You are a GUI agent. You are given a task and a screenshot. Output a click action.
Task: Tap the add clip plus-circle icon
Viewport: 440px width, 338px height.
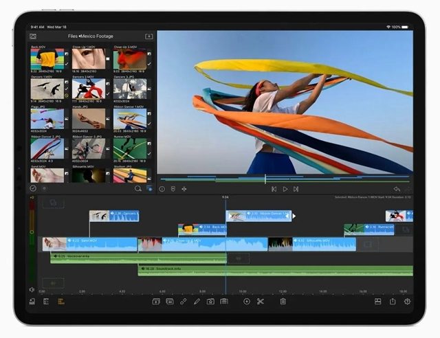tap(247, 301)
